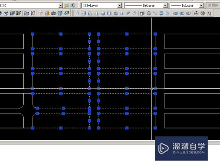Image resolution: width=220 pixels, height=165 pixels.
Task: Select the Loft tool
Action: point(168,13)
